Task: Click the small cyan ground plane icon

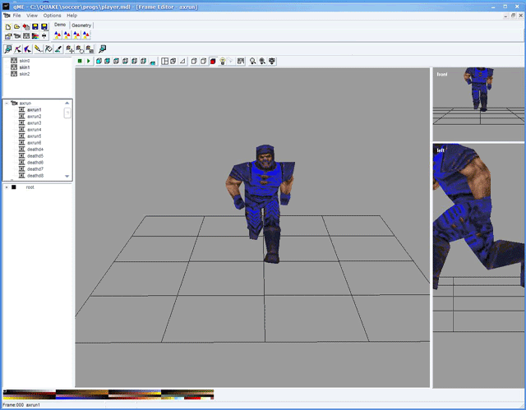Action: [x=153, y=62]
